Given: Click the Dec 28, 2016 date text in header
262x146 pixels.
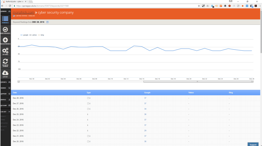Looking at the screenshot, I should 38,22.
